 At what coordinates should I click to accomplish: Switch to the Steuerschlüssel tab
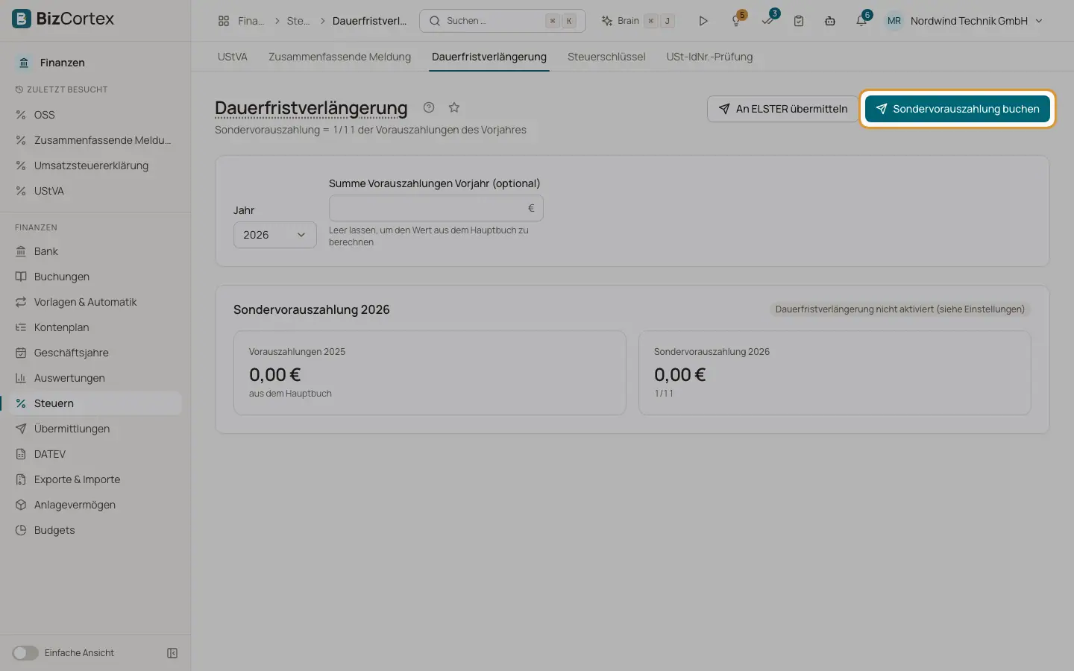point(606,57)
